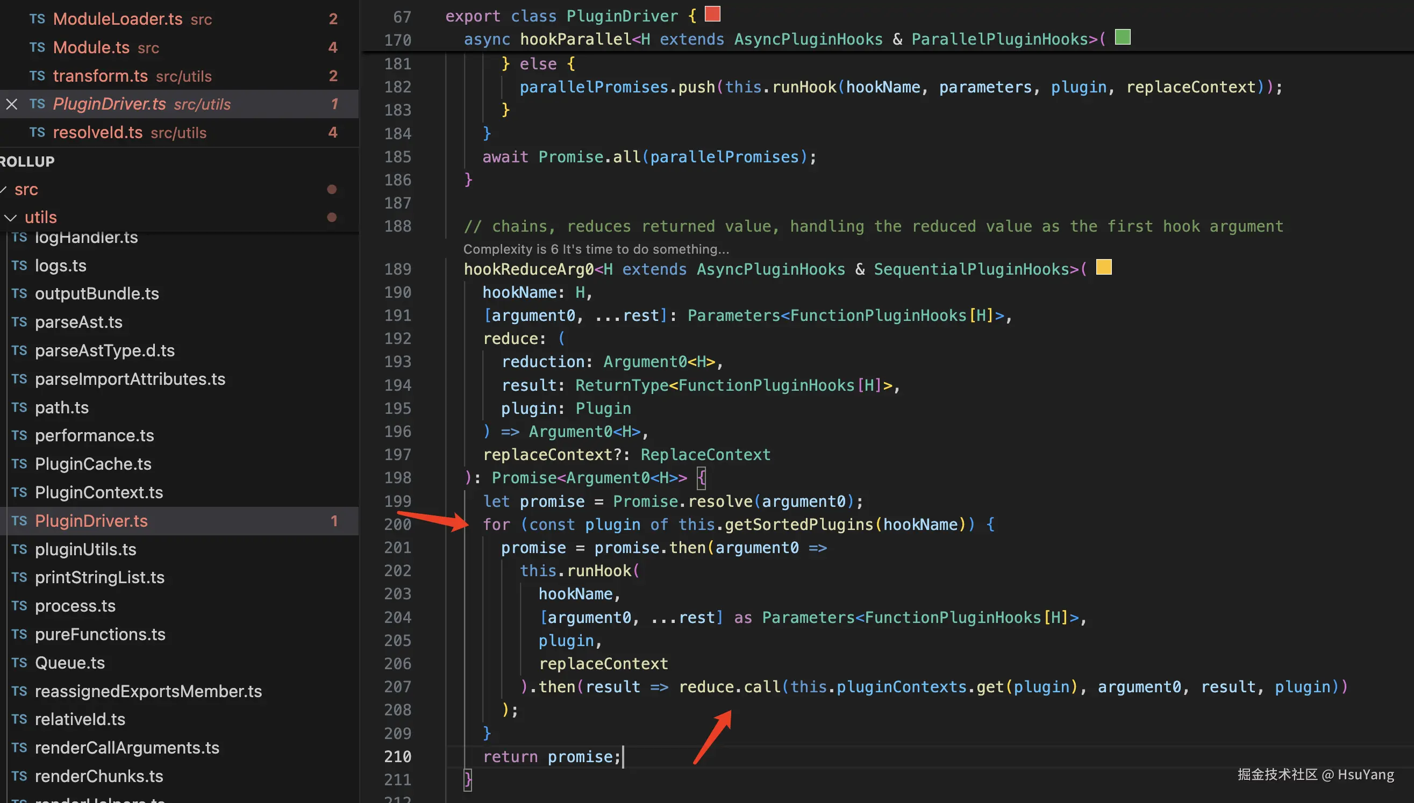The height and width of the screenshot is (803, 1414).
Task: Click line number 200 in gutter
Action: coord(397,525)
